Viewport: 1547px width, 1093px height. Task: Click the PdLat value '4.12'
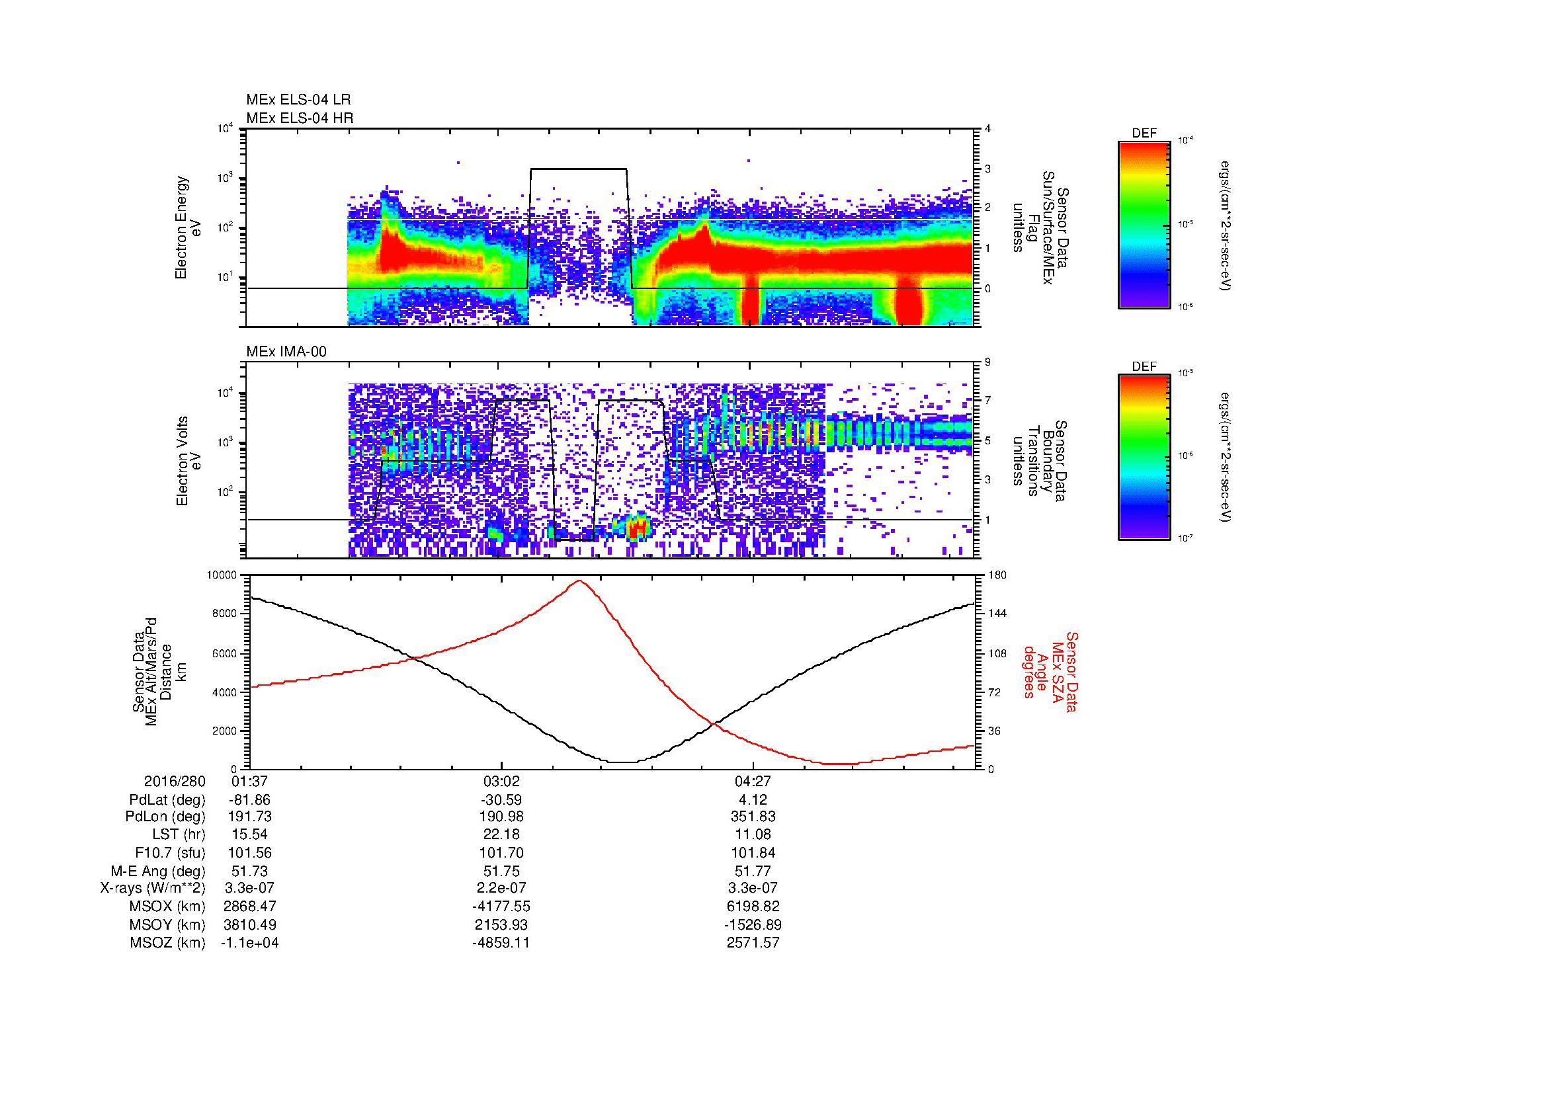coord(753,800)
